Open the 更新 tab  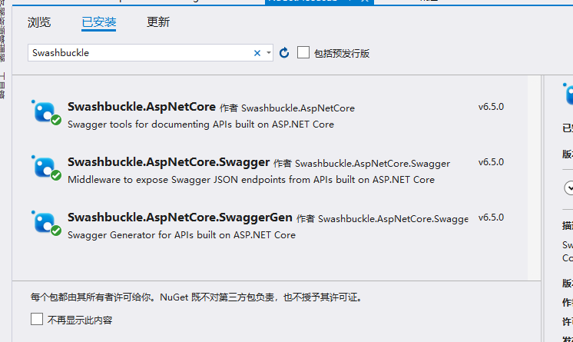(x=158, y=22)
